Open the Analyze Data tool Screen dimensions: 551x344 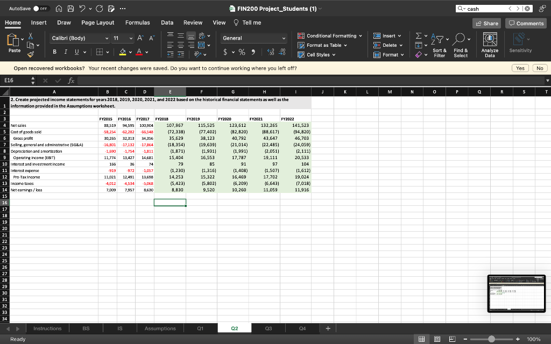click(x=489, y=40)
